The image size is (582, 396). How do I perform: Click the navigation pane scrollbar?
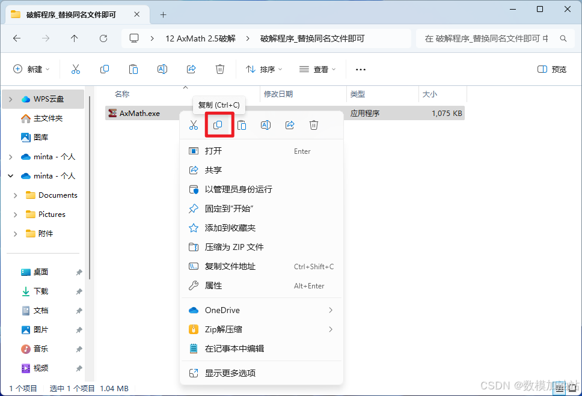(90, 187)
